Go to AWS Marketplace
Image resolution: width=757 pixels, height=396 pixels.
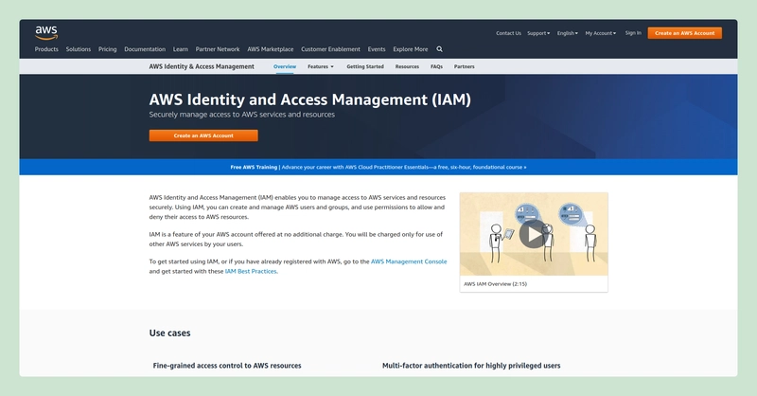(271, 49)
